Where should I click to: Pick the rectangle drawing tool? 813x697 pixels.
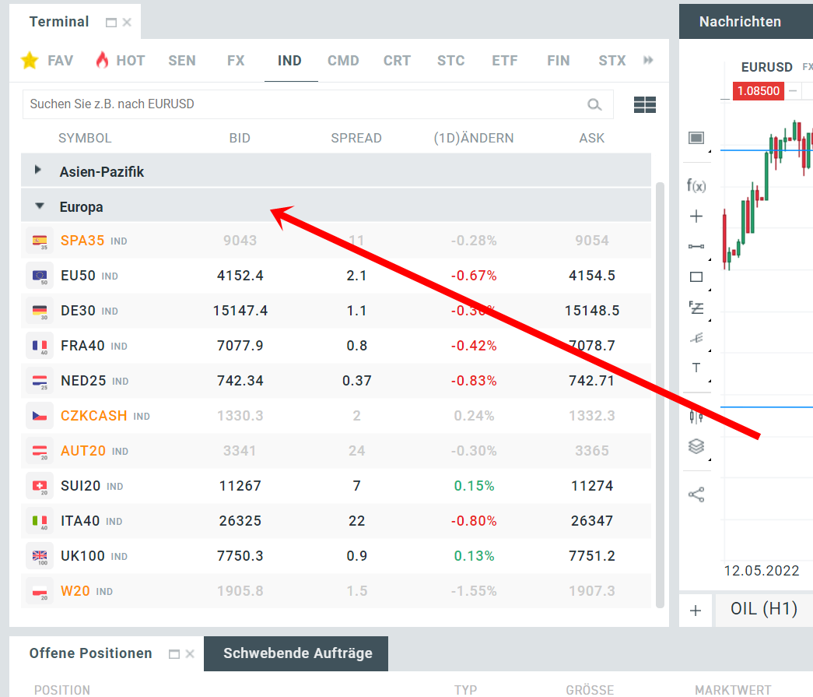(x=695, y=278)
